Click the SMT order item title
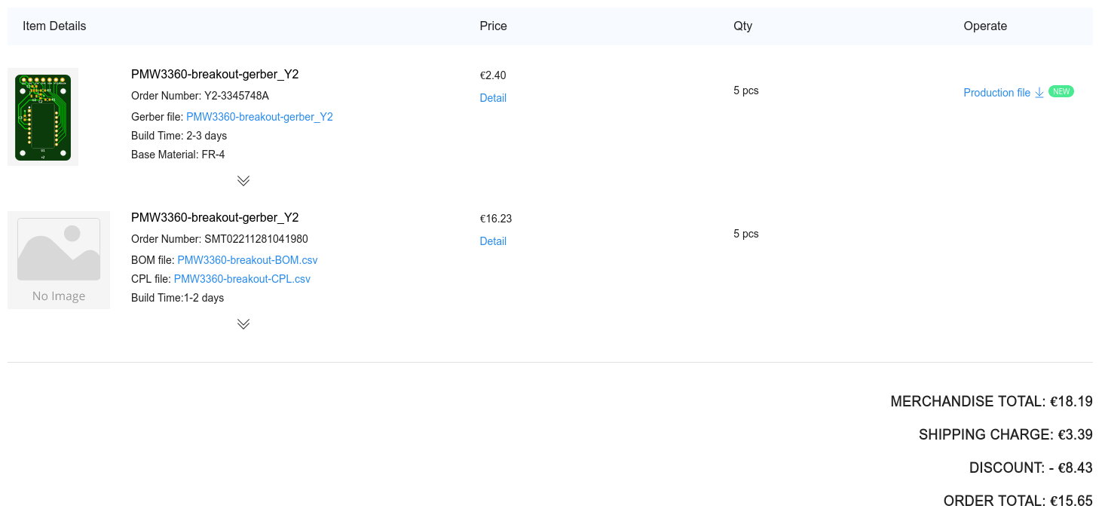This screenshot has width=1105, height=518. pyautogui.click(x=215, y=217)
